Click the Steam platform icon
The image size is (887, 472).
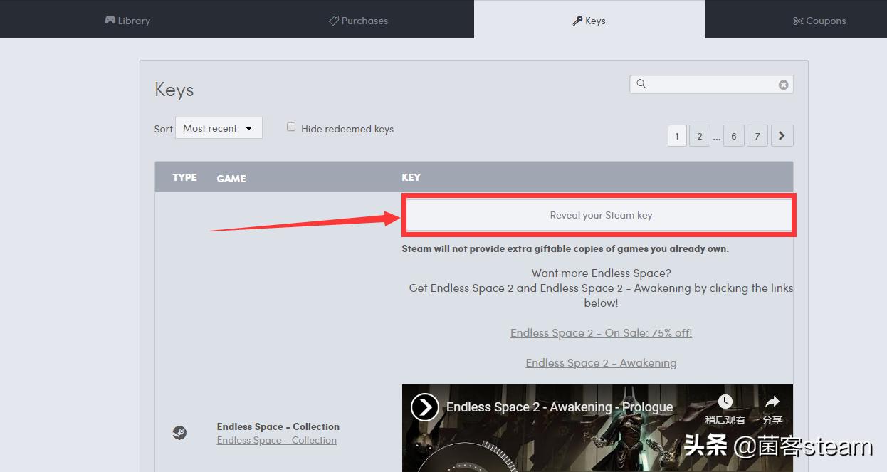(x=179, y=433)
